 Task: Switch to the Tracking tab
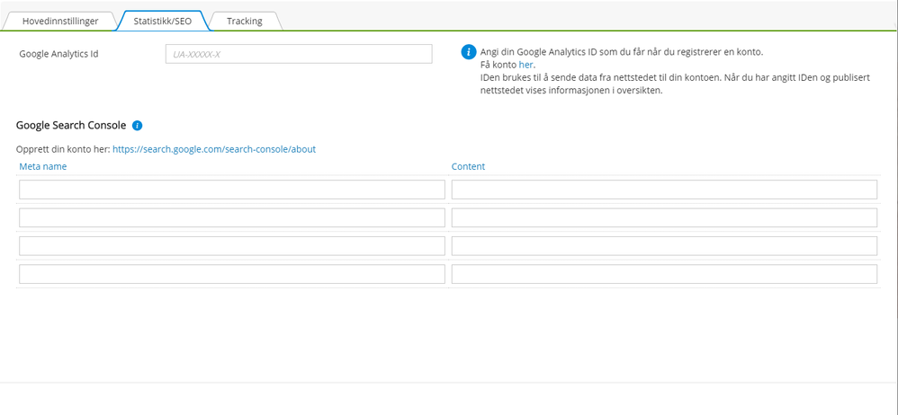coord(245,22)
